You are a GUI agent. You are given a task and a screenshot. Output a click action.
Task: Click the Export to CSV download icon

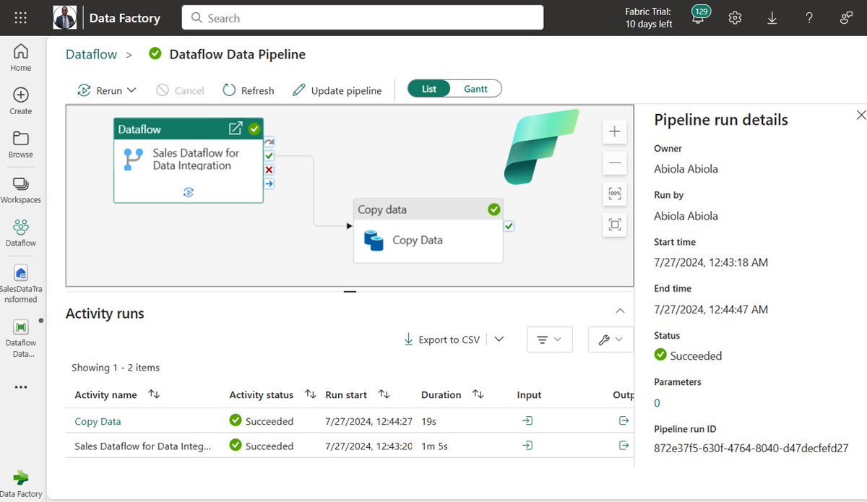click(409, 339)
